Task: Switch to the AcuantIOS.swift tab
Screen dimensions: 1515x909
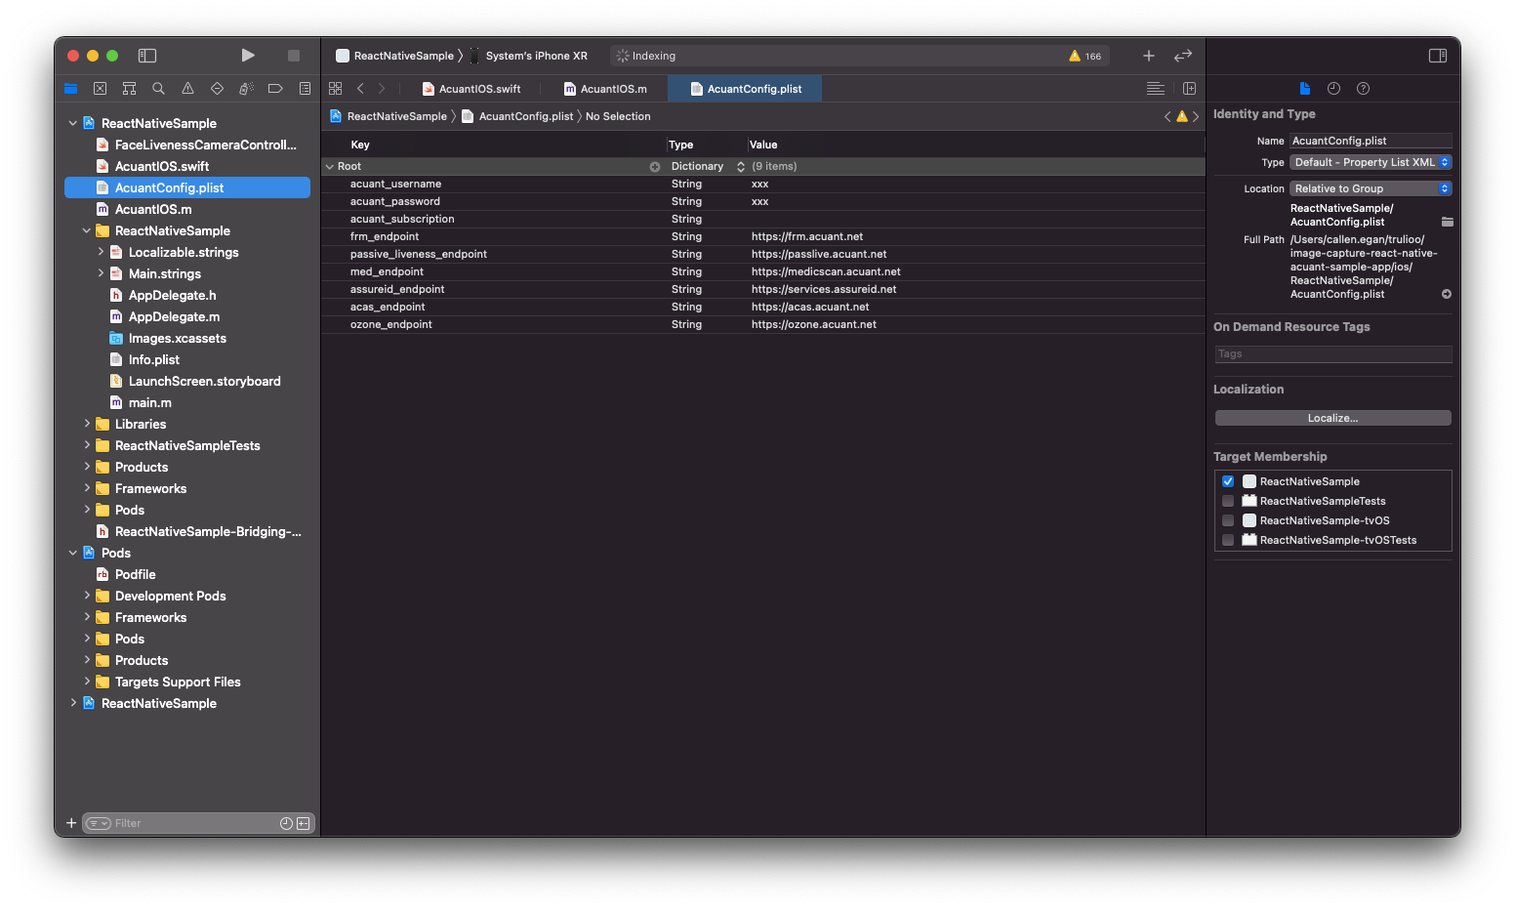Action: point(471,89)
